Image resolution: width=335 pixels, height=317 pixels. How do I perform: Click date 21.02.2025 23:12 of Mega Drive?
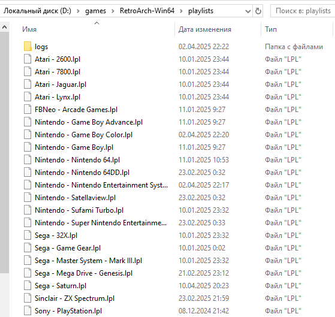(204, 273)
